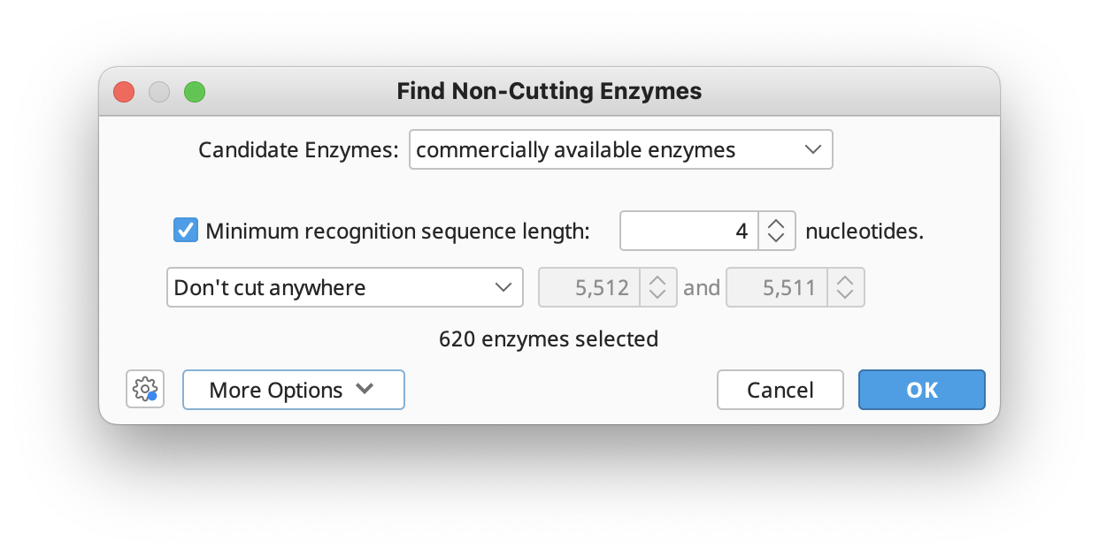
Task: Uncheck Minimum recognition sequence length checkbox
Action: coord(185,232)
